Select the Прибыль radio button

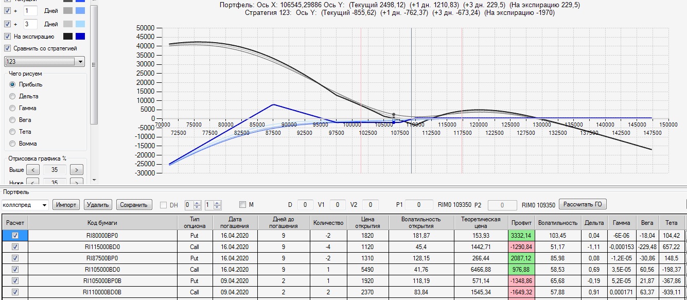click(12, 84)
